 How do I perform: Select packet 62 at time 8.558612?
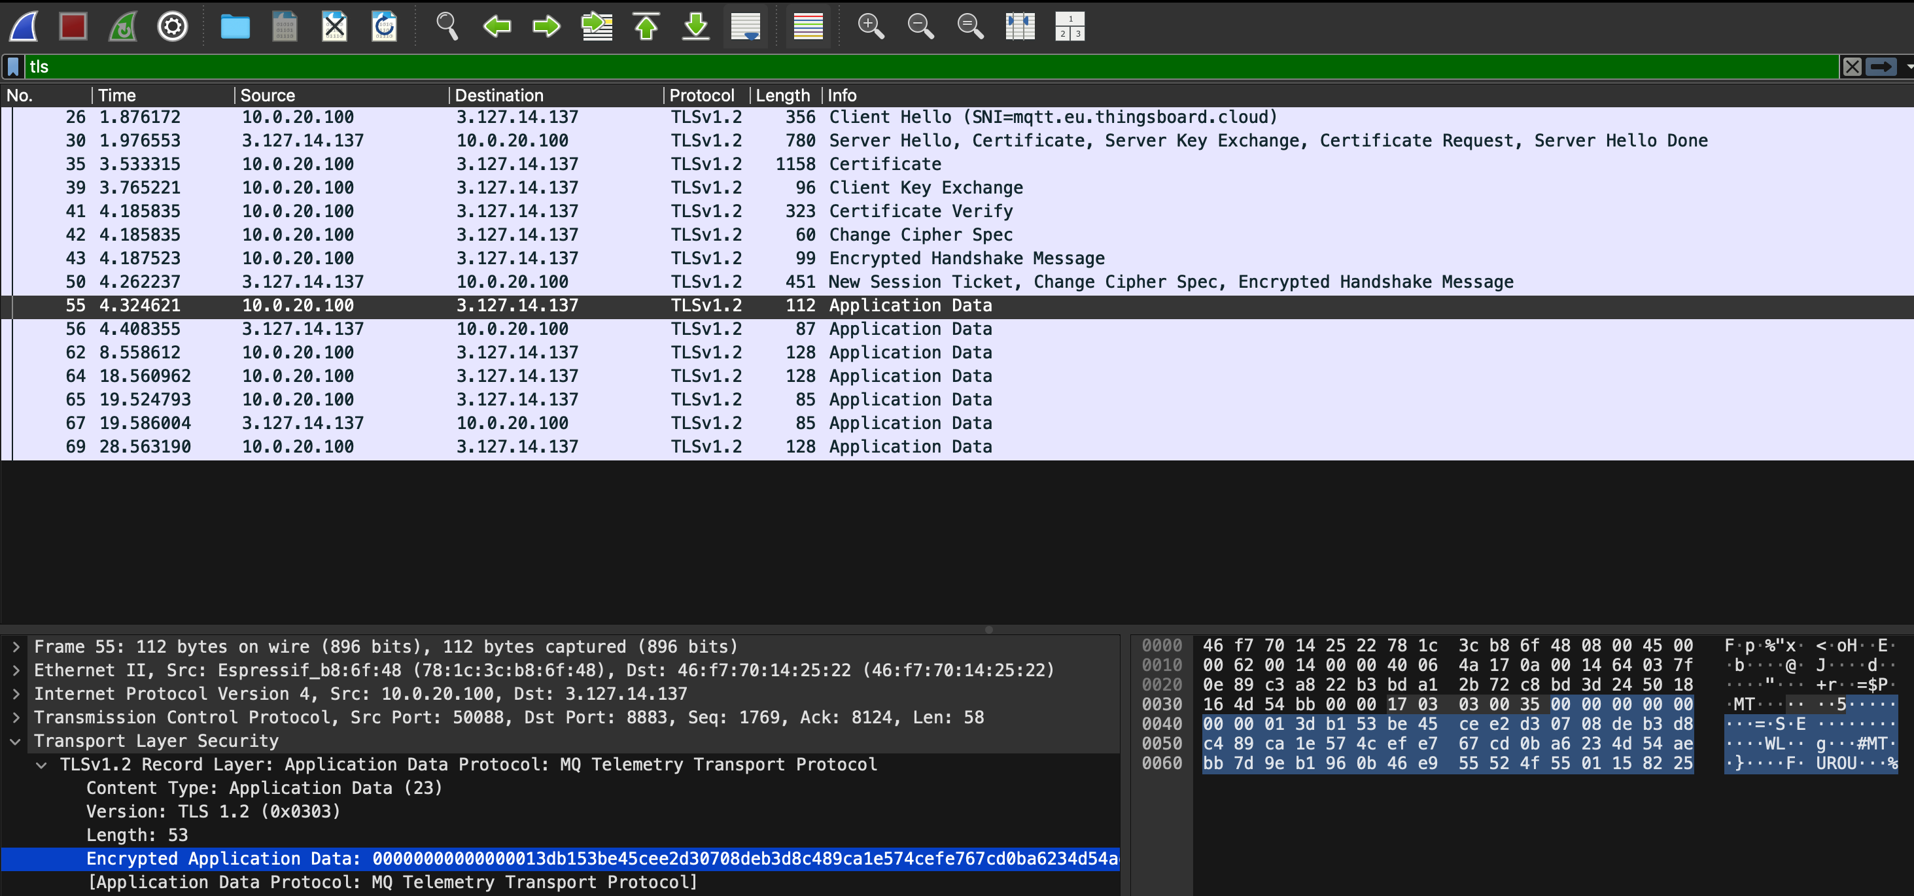coord(957,353)
